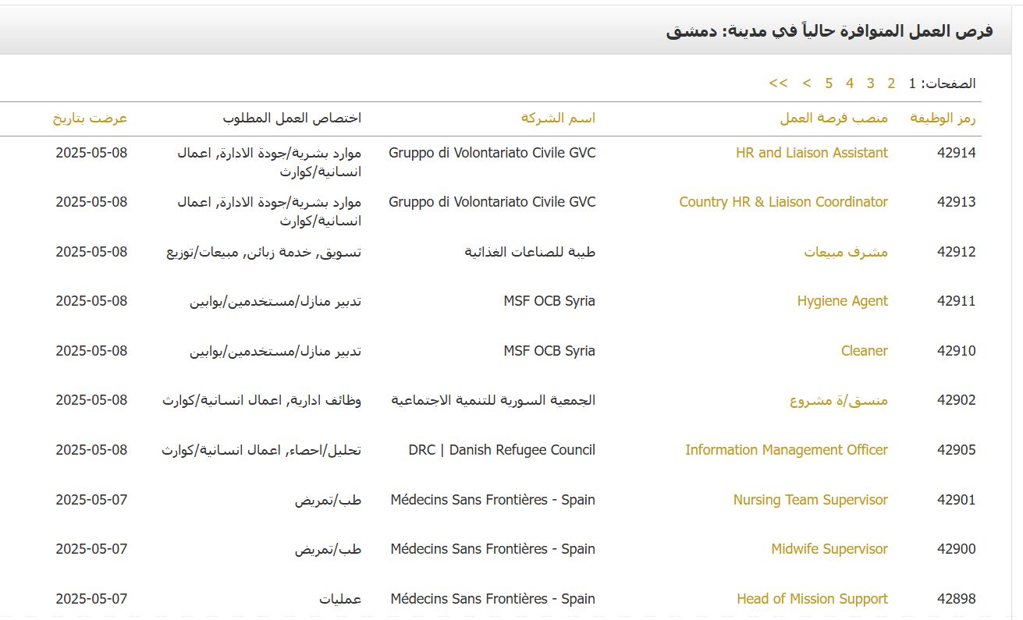Viewport: 1023px width, 620px height.
Task: Open the Midwife Supervisor job posting
Action: coord(829,549)
